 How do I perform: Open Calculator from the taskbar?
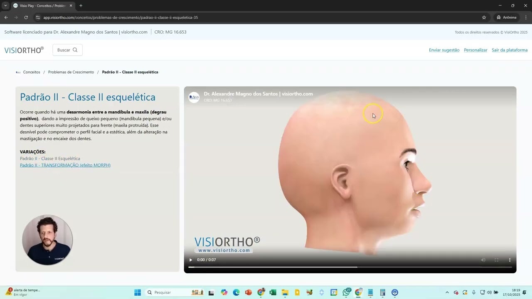382,292
